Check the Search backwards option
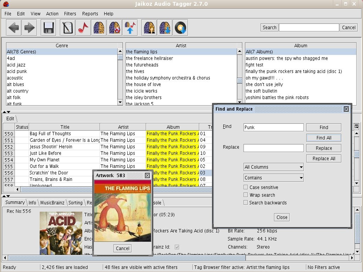 click(246, 203)
